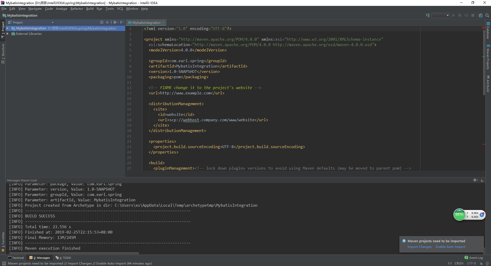This screenshot has width=491, height=266.
Task: Click the Run play button in toolbar
Action: tap(454, 15)
